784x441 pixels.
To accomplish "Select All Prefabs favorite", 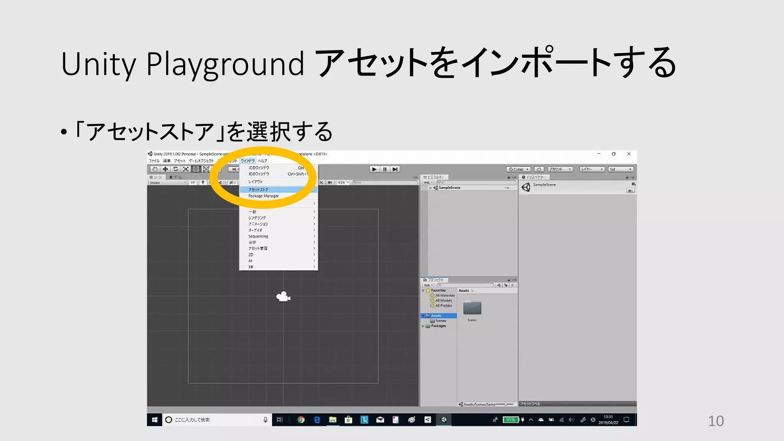I will pos(441,305).
